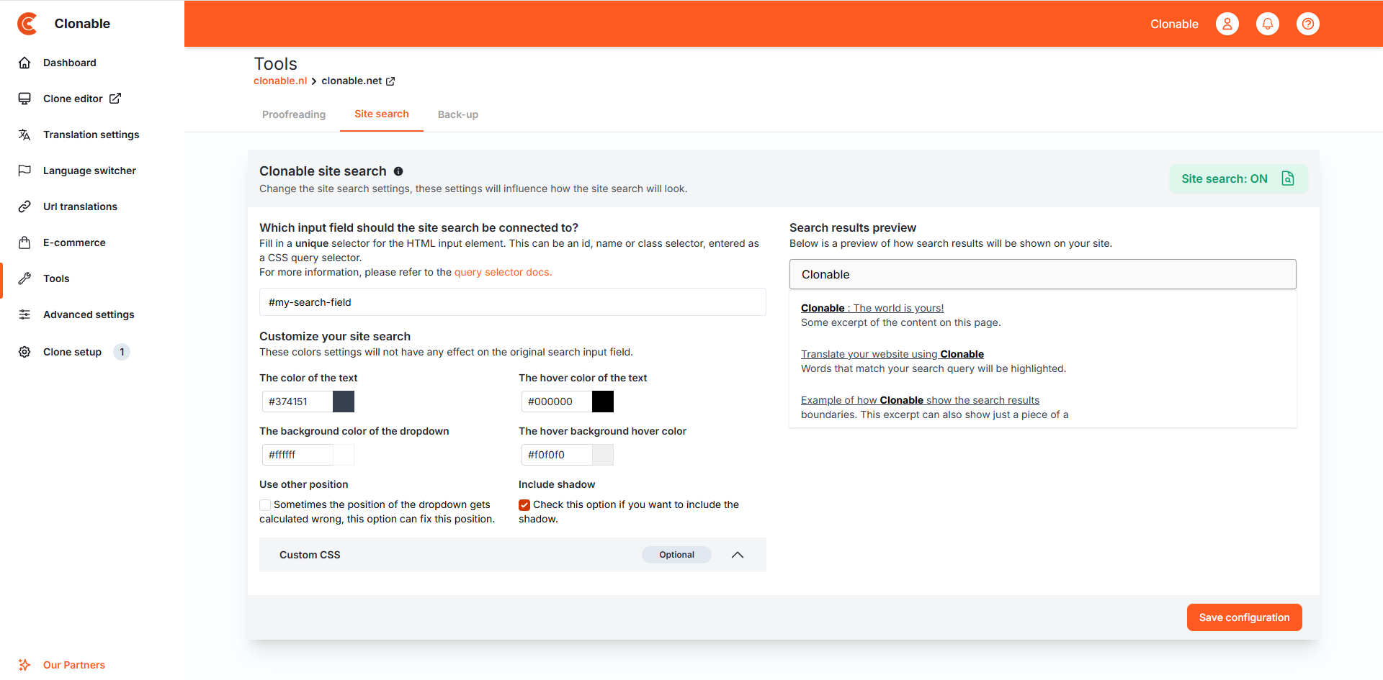
Task: Enable the Use other position checkbox
Action: click(265, 505)
